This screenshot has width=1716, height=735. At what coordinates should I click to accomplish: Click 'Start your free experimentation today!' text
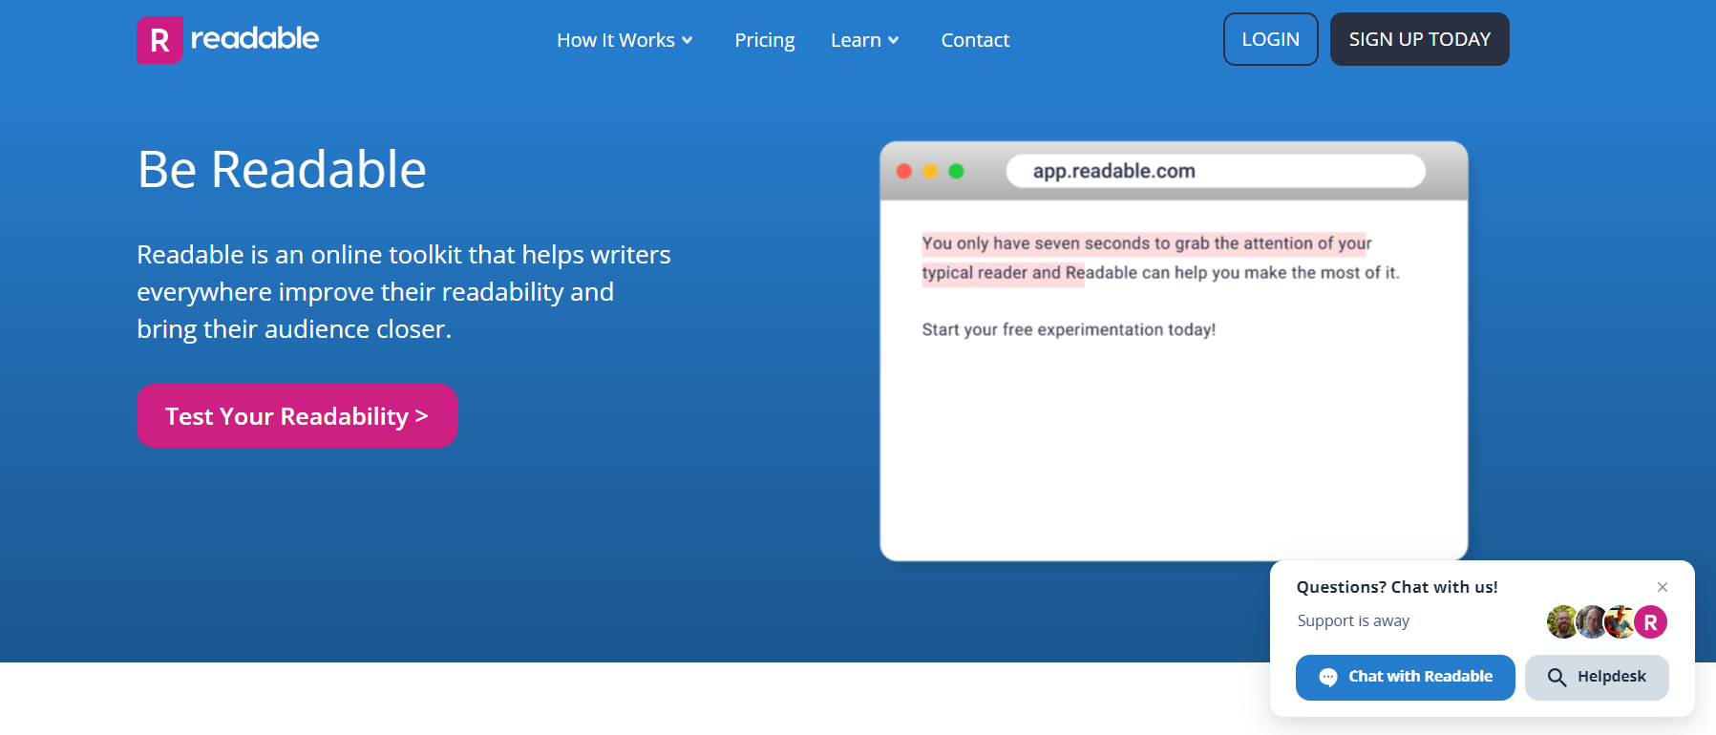1069,329
